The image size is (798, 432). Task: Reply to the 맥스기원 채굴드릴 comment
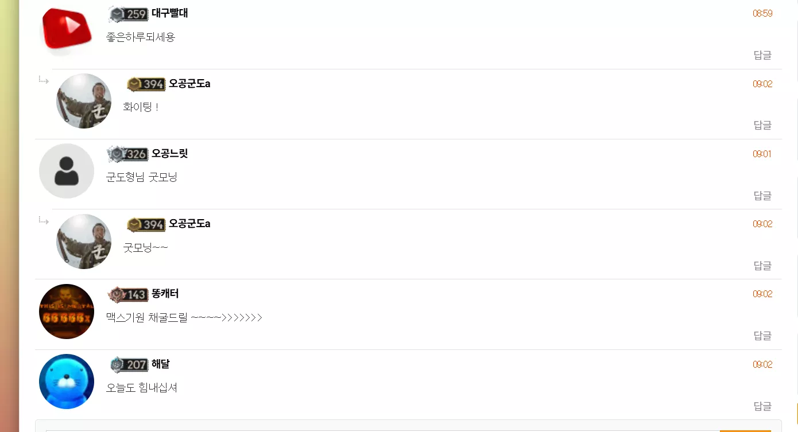(762, 336)
